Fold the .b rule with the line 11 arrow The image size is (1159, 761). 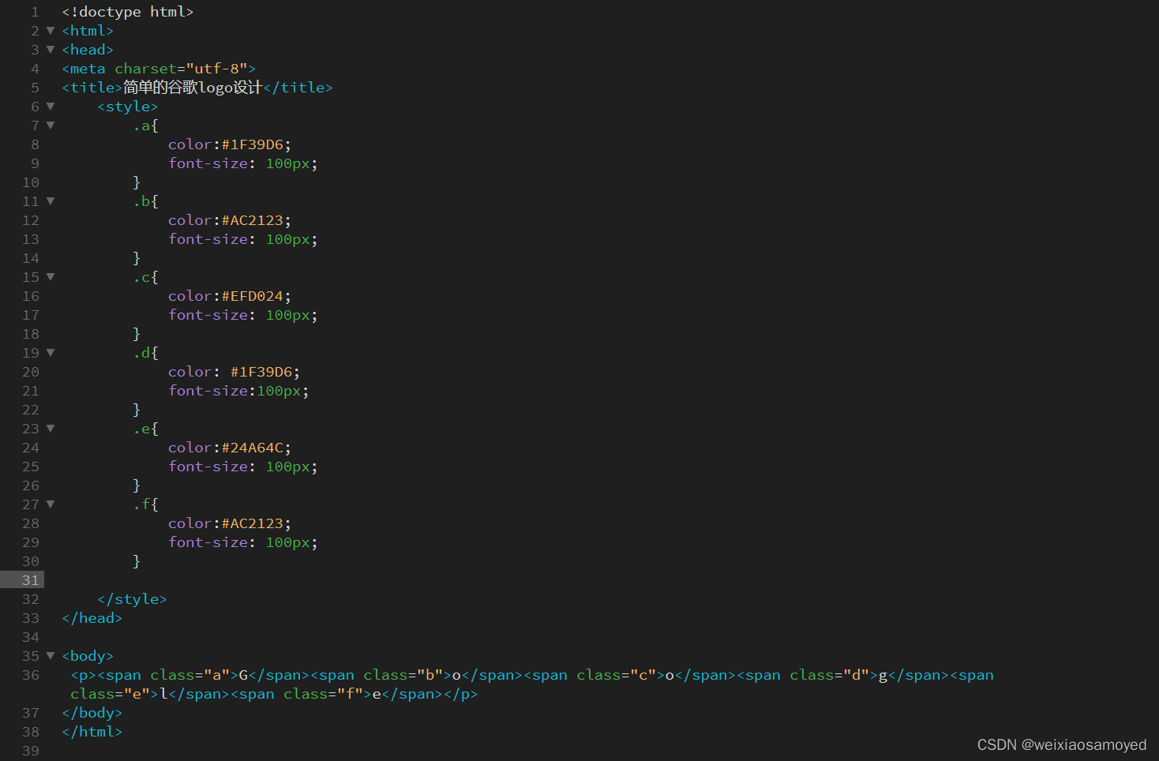[51, 201]
